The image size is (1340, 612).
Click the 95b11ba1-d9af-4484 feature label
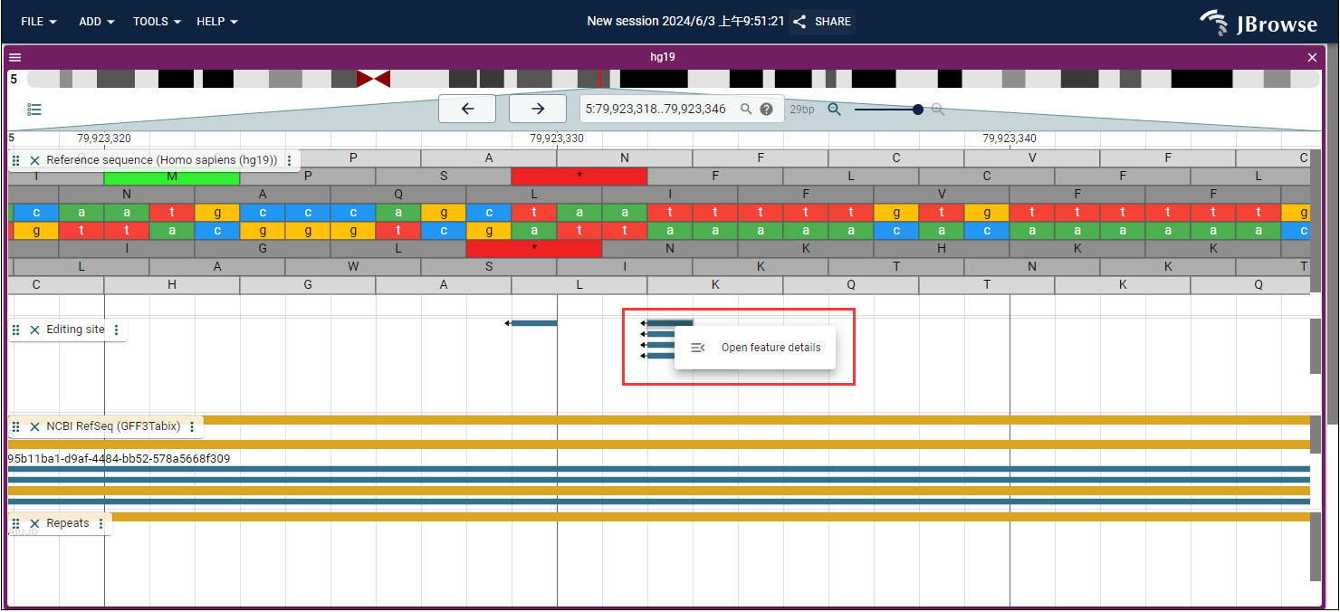coord(119,459)
